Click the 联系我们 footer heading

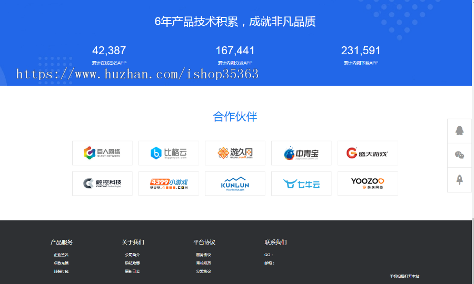click(x=275, y=242)
